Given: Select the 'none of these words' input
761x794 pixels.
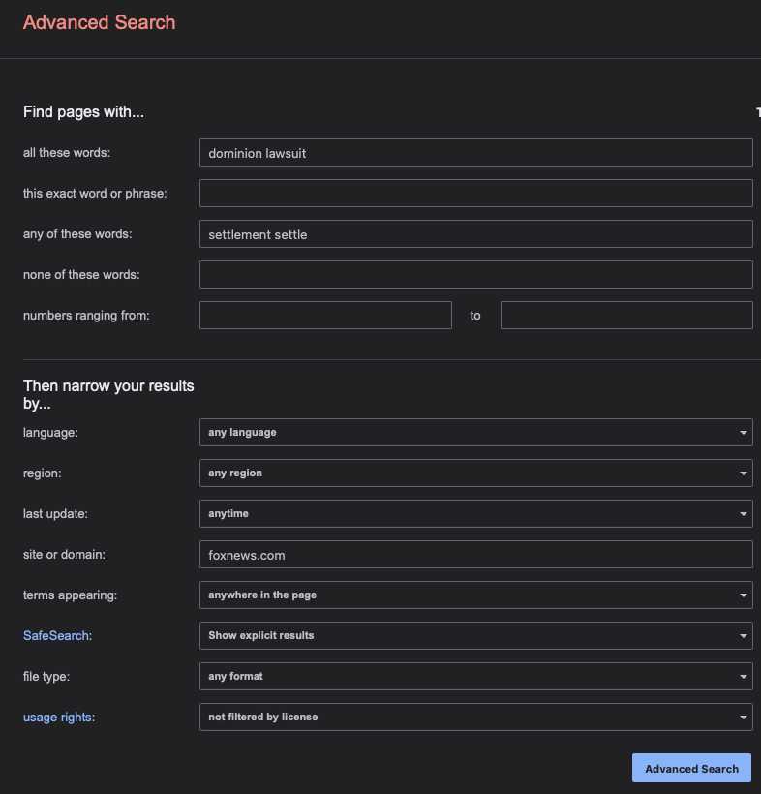Looking at the screenshot, I should (476, 274).
